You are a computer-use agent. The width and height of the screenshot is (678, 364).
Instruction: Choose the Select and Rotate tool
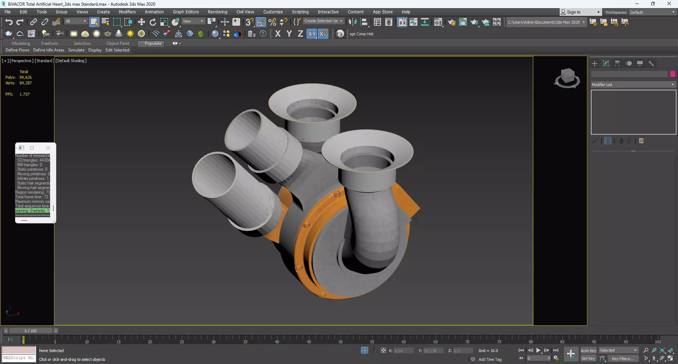153,22
